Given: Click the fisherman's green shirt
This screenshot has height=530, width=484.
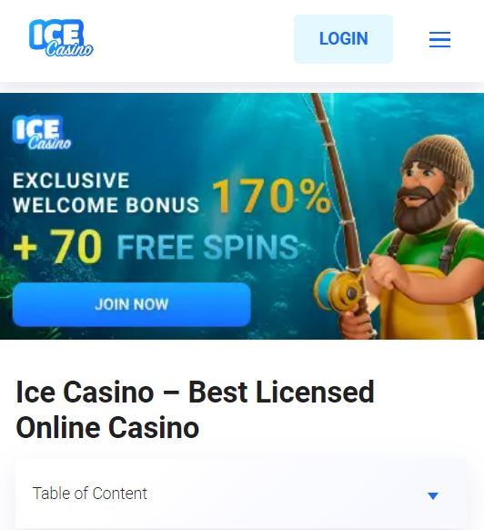Looking at the screenshot, I should click(x=436, y=243).
